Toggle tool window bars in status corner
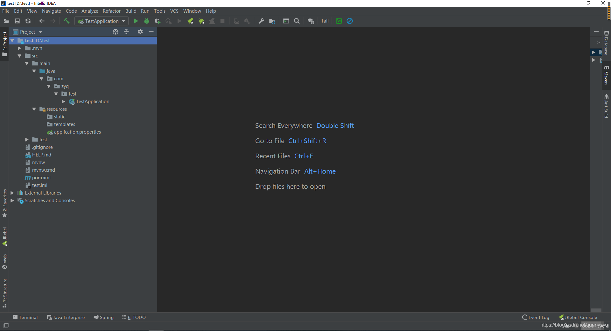Viewport: 611px width, 331px height. [x=6, y=326]
